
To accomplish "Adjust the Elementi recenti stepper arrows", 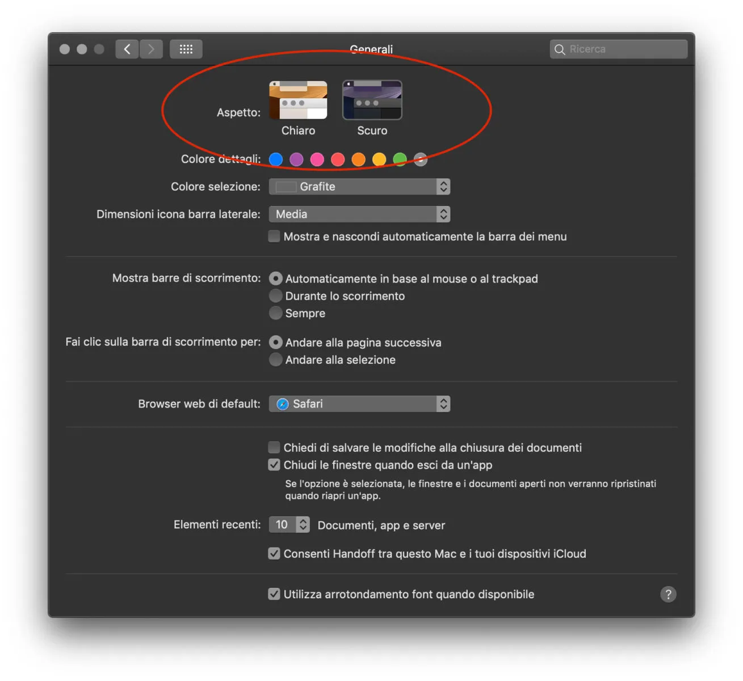I will [303, 524].
